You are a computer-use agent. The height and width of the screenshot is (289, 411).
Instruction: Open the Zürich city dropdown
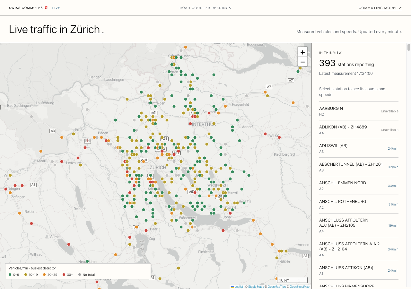click(x=87, y=29)
